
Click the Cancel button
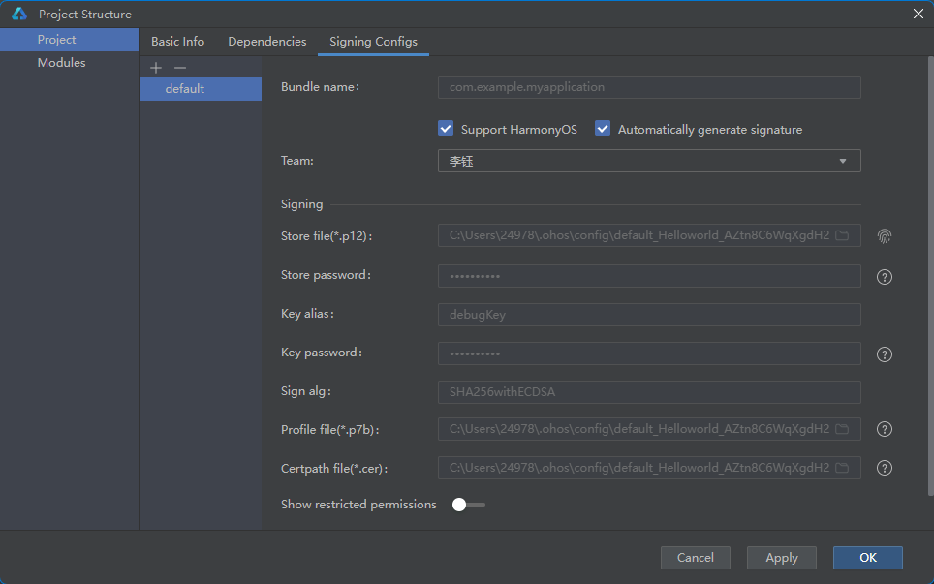(x=695, y=558)
